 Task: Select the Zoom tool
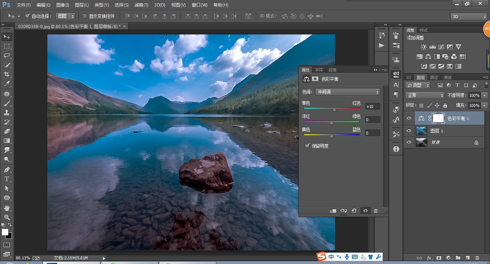point(7,217)
